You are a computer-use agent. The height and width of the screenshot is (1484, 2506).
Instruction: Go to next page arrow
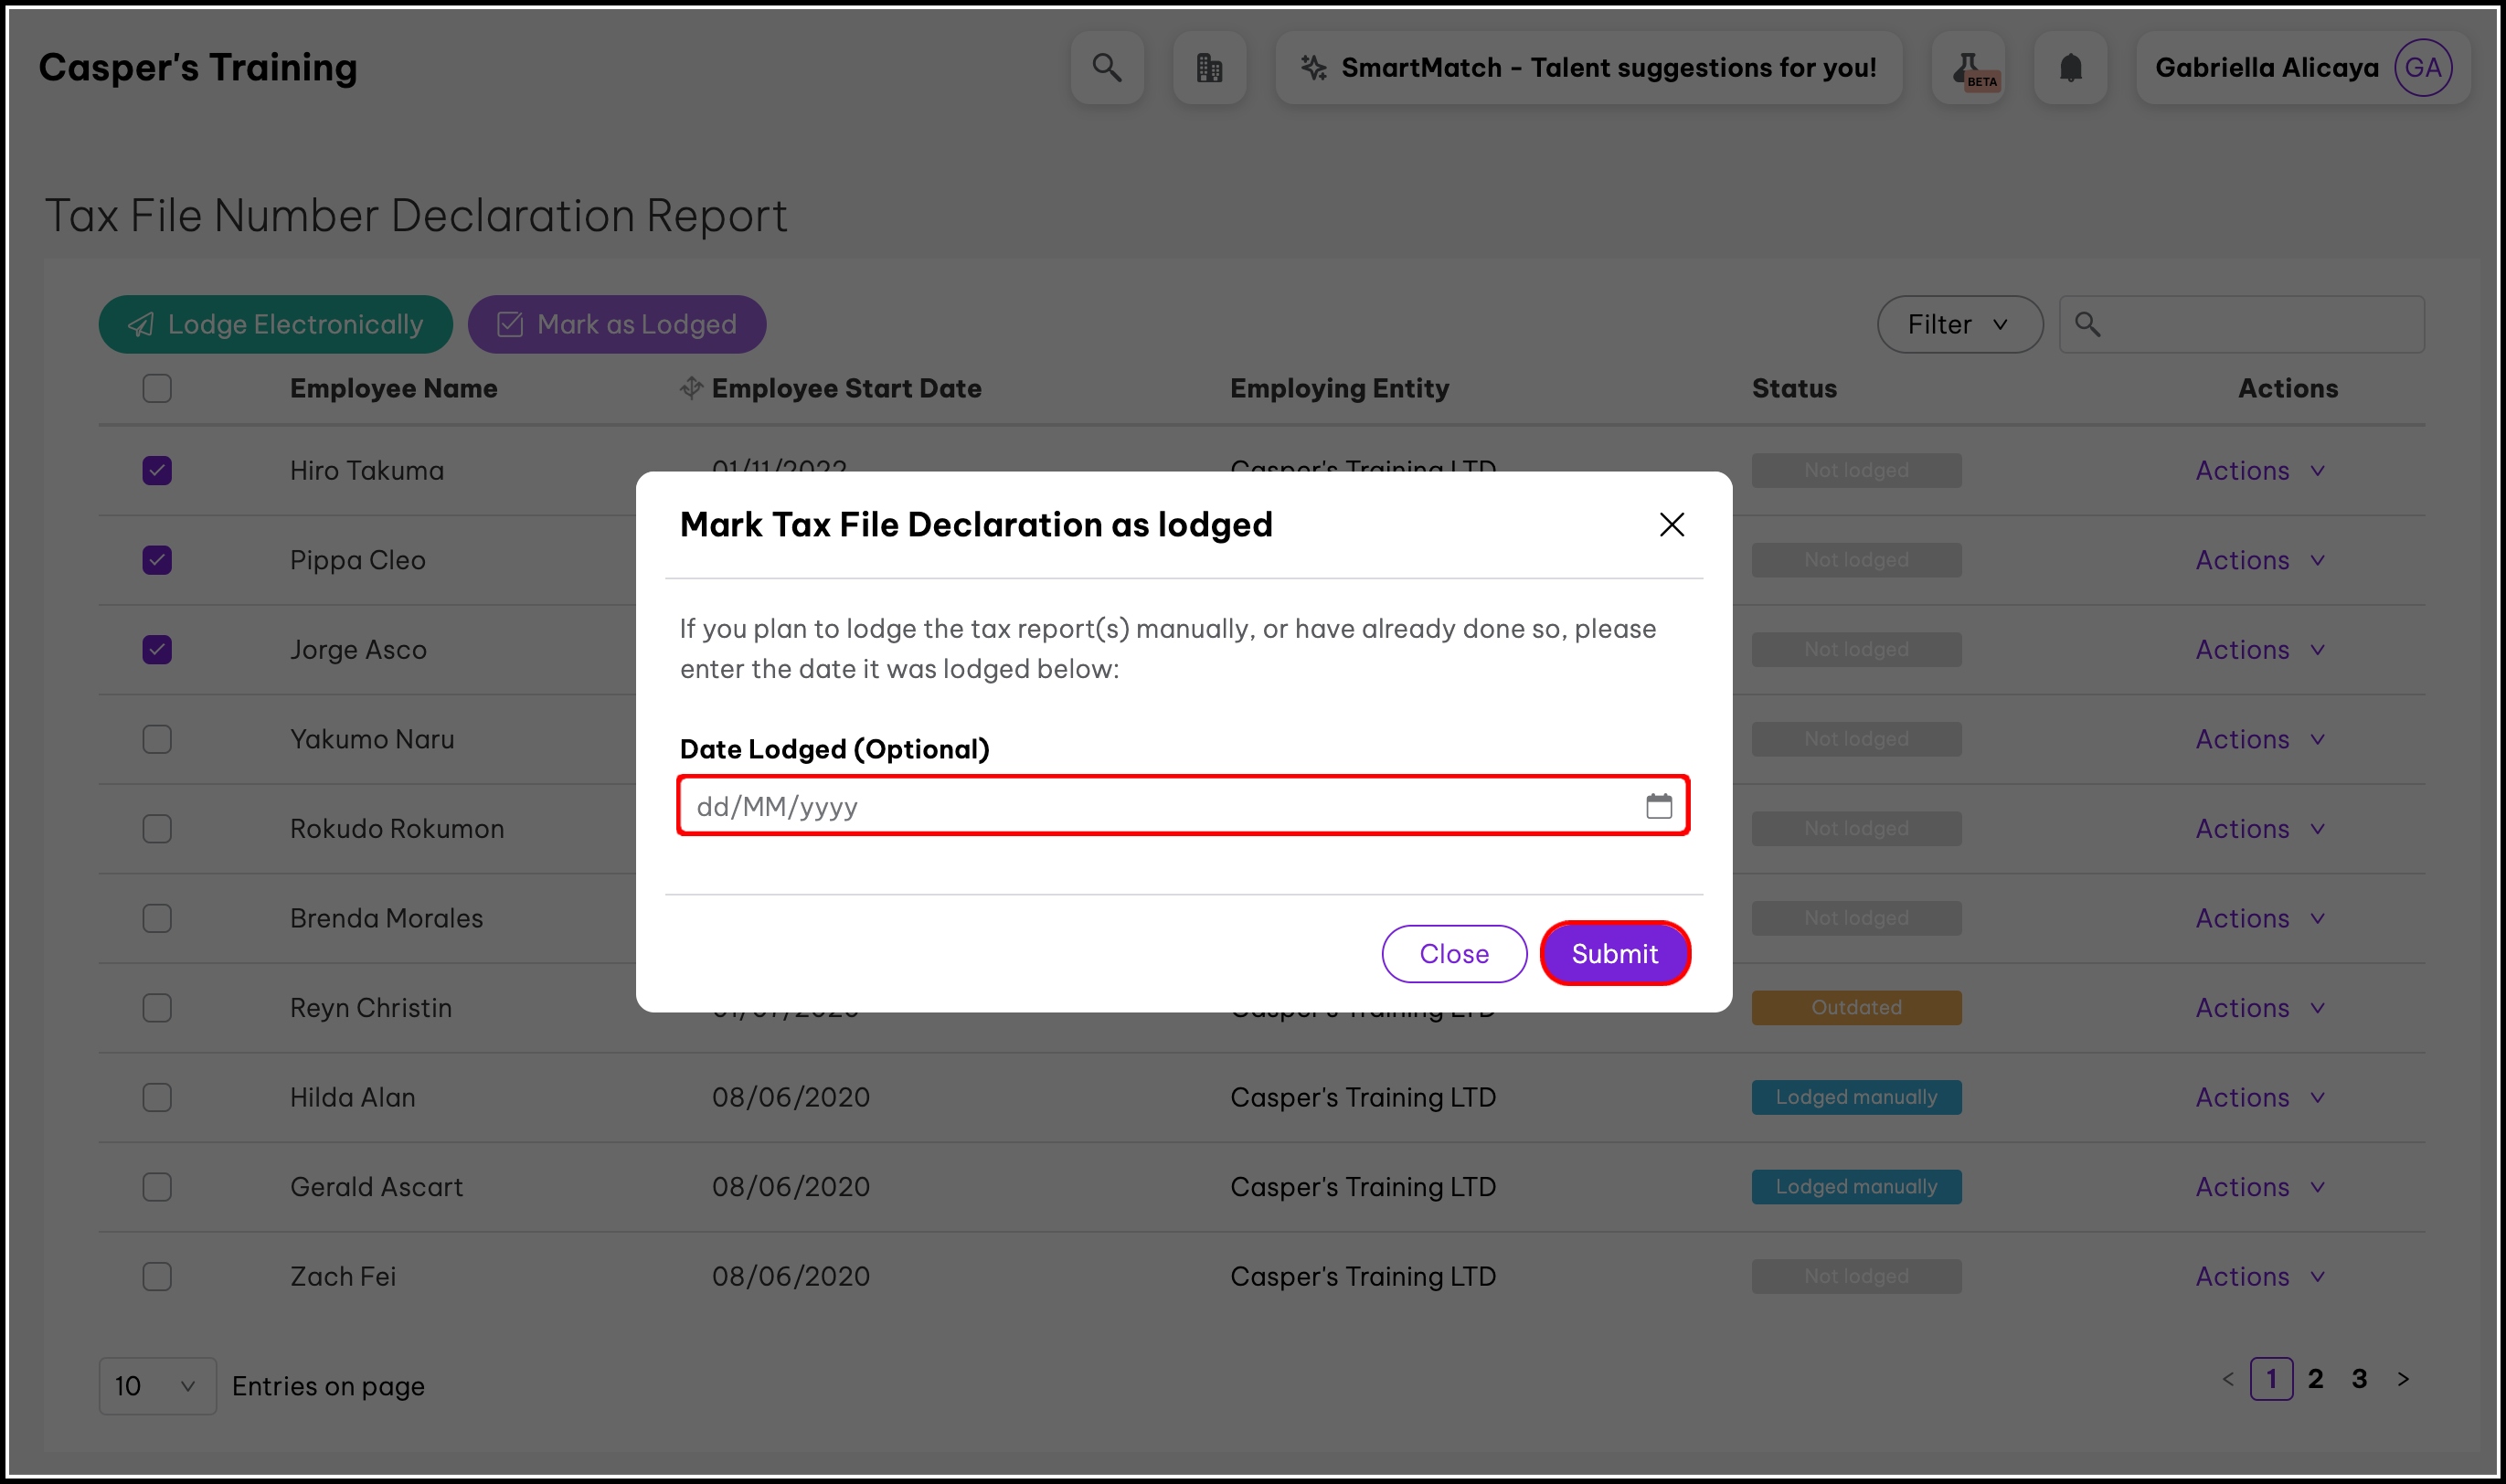(2402, 1379)
